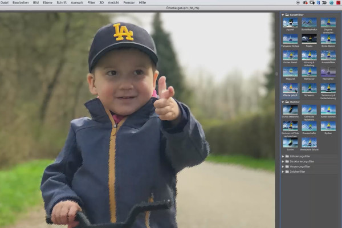Click the blue TeamViewer-style menu bar icon
This screenshot has height=228, width=342.
pos(318,3)
